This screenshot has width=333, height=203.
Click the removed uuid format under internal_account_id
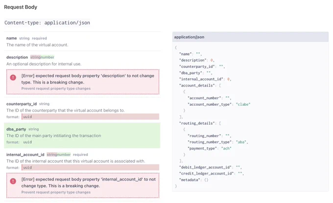90,167
